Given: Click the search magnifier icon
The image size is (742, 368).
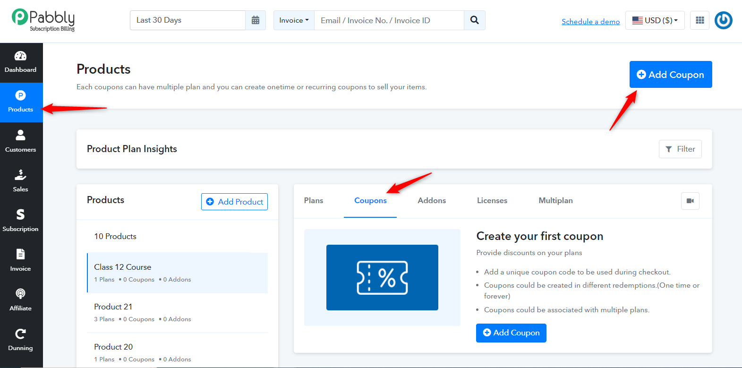Looking at the screenshot, I should point(475,20).
